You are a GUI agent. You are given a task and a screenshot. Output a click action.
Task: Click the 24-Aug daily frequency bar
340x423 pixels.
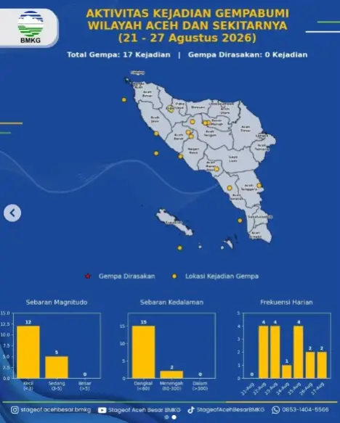click(287, 371)
